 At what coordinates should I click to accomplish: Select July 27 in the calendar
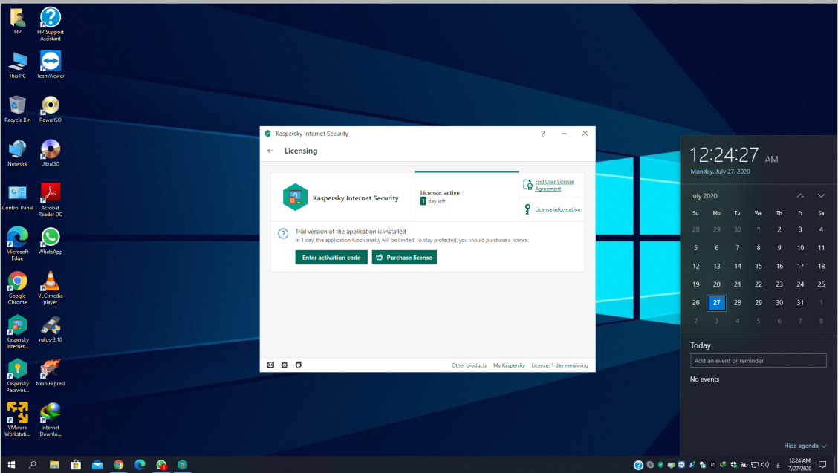[717, 302]
